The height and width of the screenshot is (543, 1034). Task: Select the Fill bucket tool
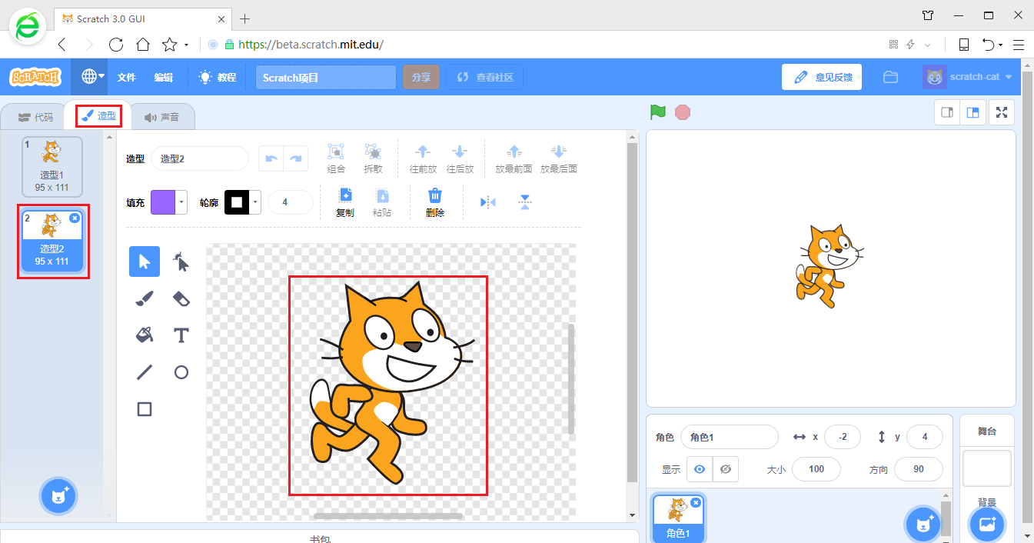[145, 335]
